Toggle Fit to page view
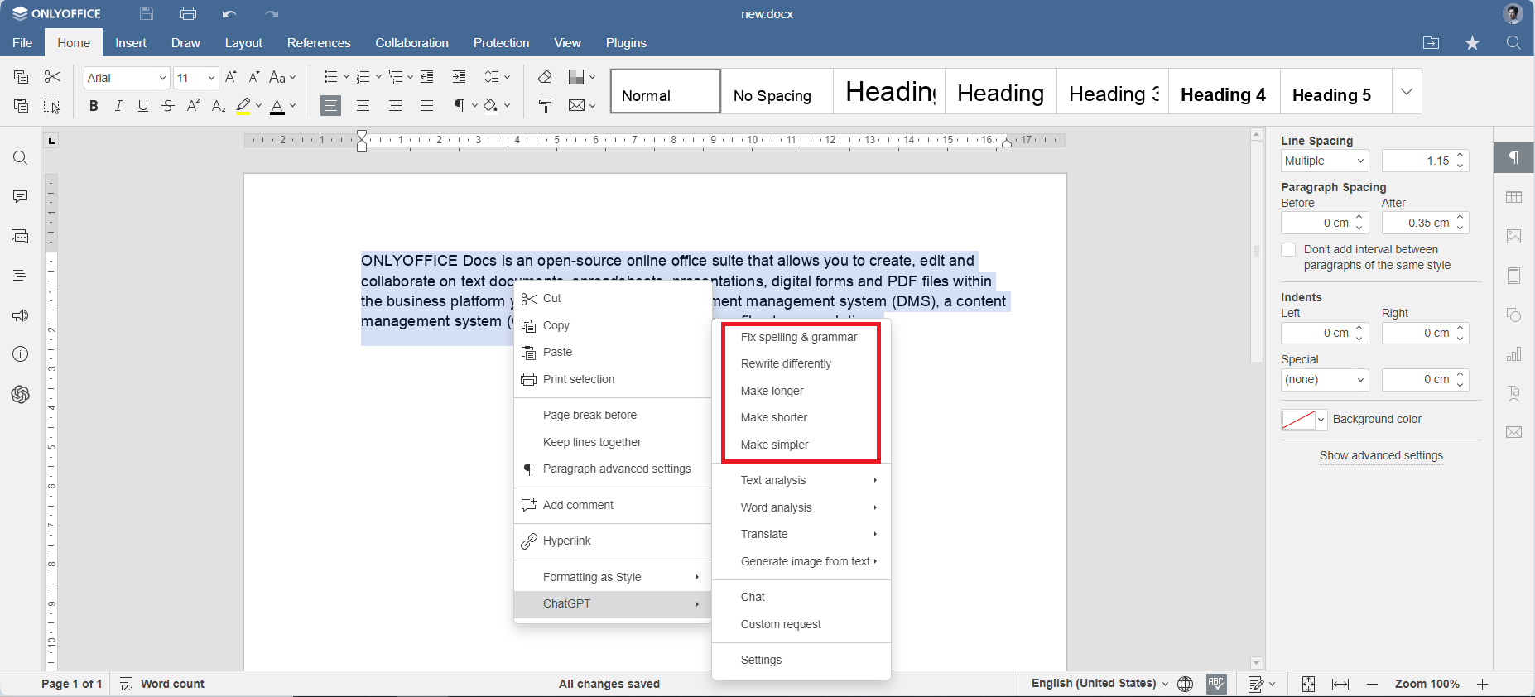 point(1308,684)
